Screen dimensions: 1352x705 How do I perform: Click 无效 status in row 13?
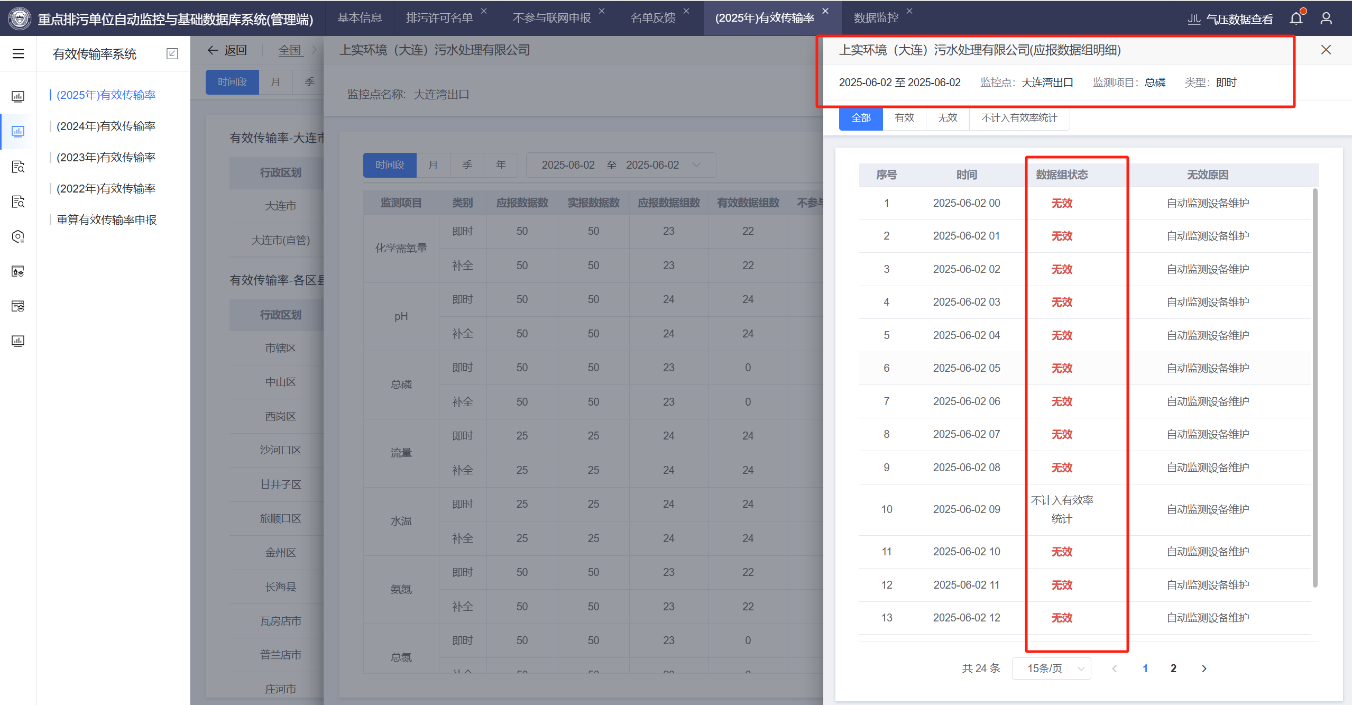point(1062,618)
